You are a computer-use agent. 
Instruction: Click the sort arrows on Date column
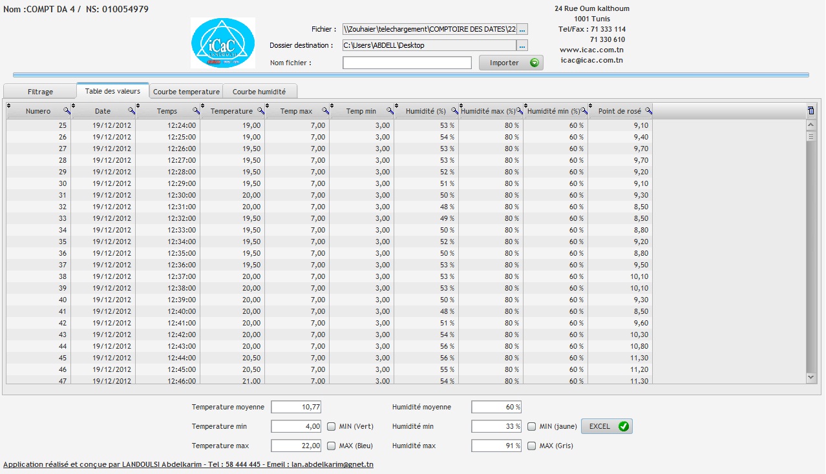(x=74, y=106)
